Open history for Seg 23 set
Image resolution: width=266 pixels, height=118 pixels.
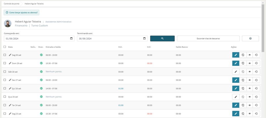[256, 114]
